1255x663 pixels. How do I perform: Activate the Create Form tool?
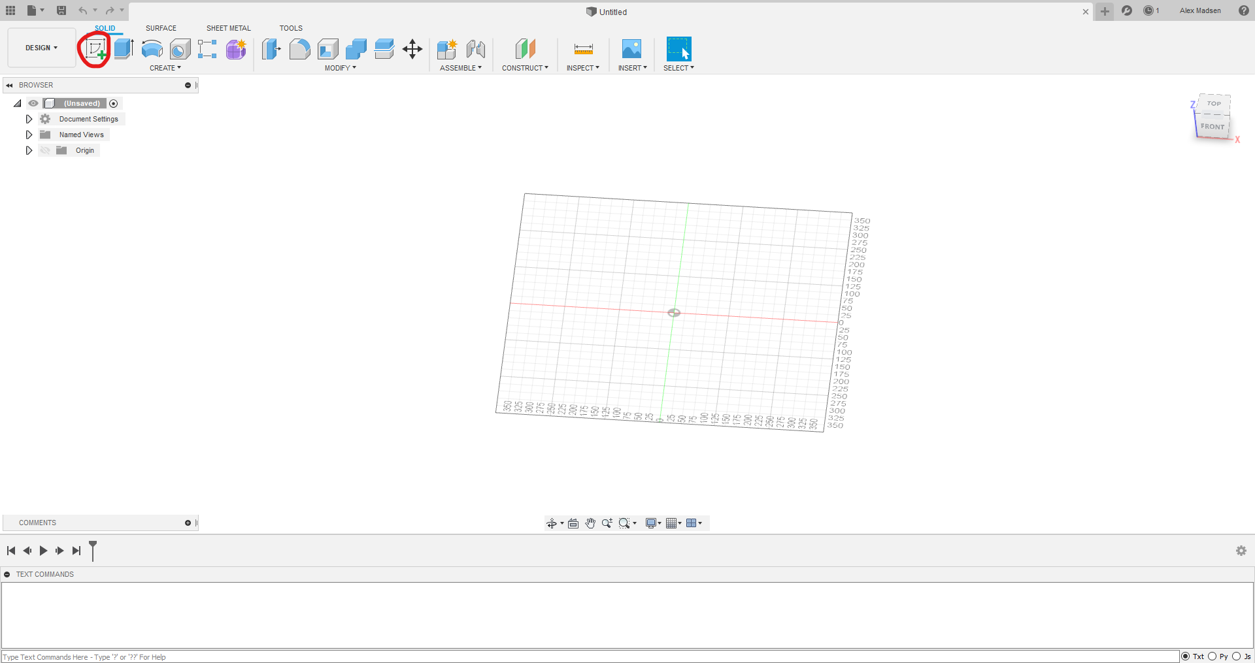(x=235, y=49)
